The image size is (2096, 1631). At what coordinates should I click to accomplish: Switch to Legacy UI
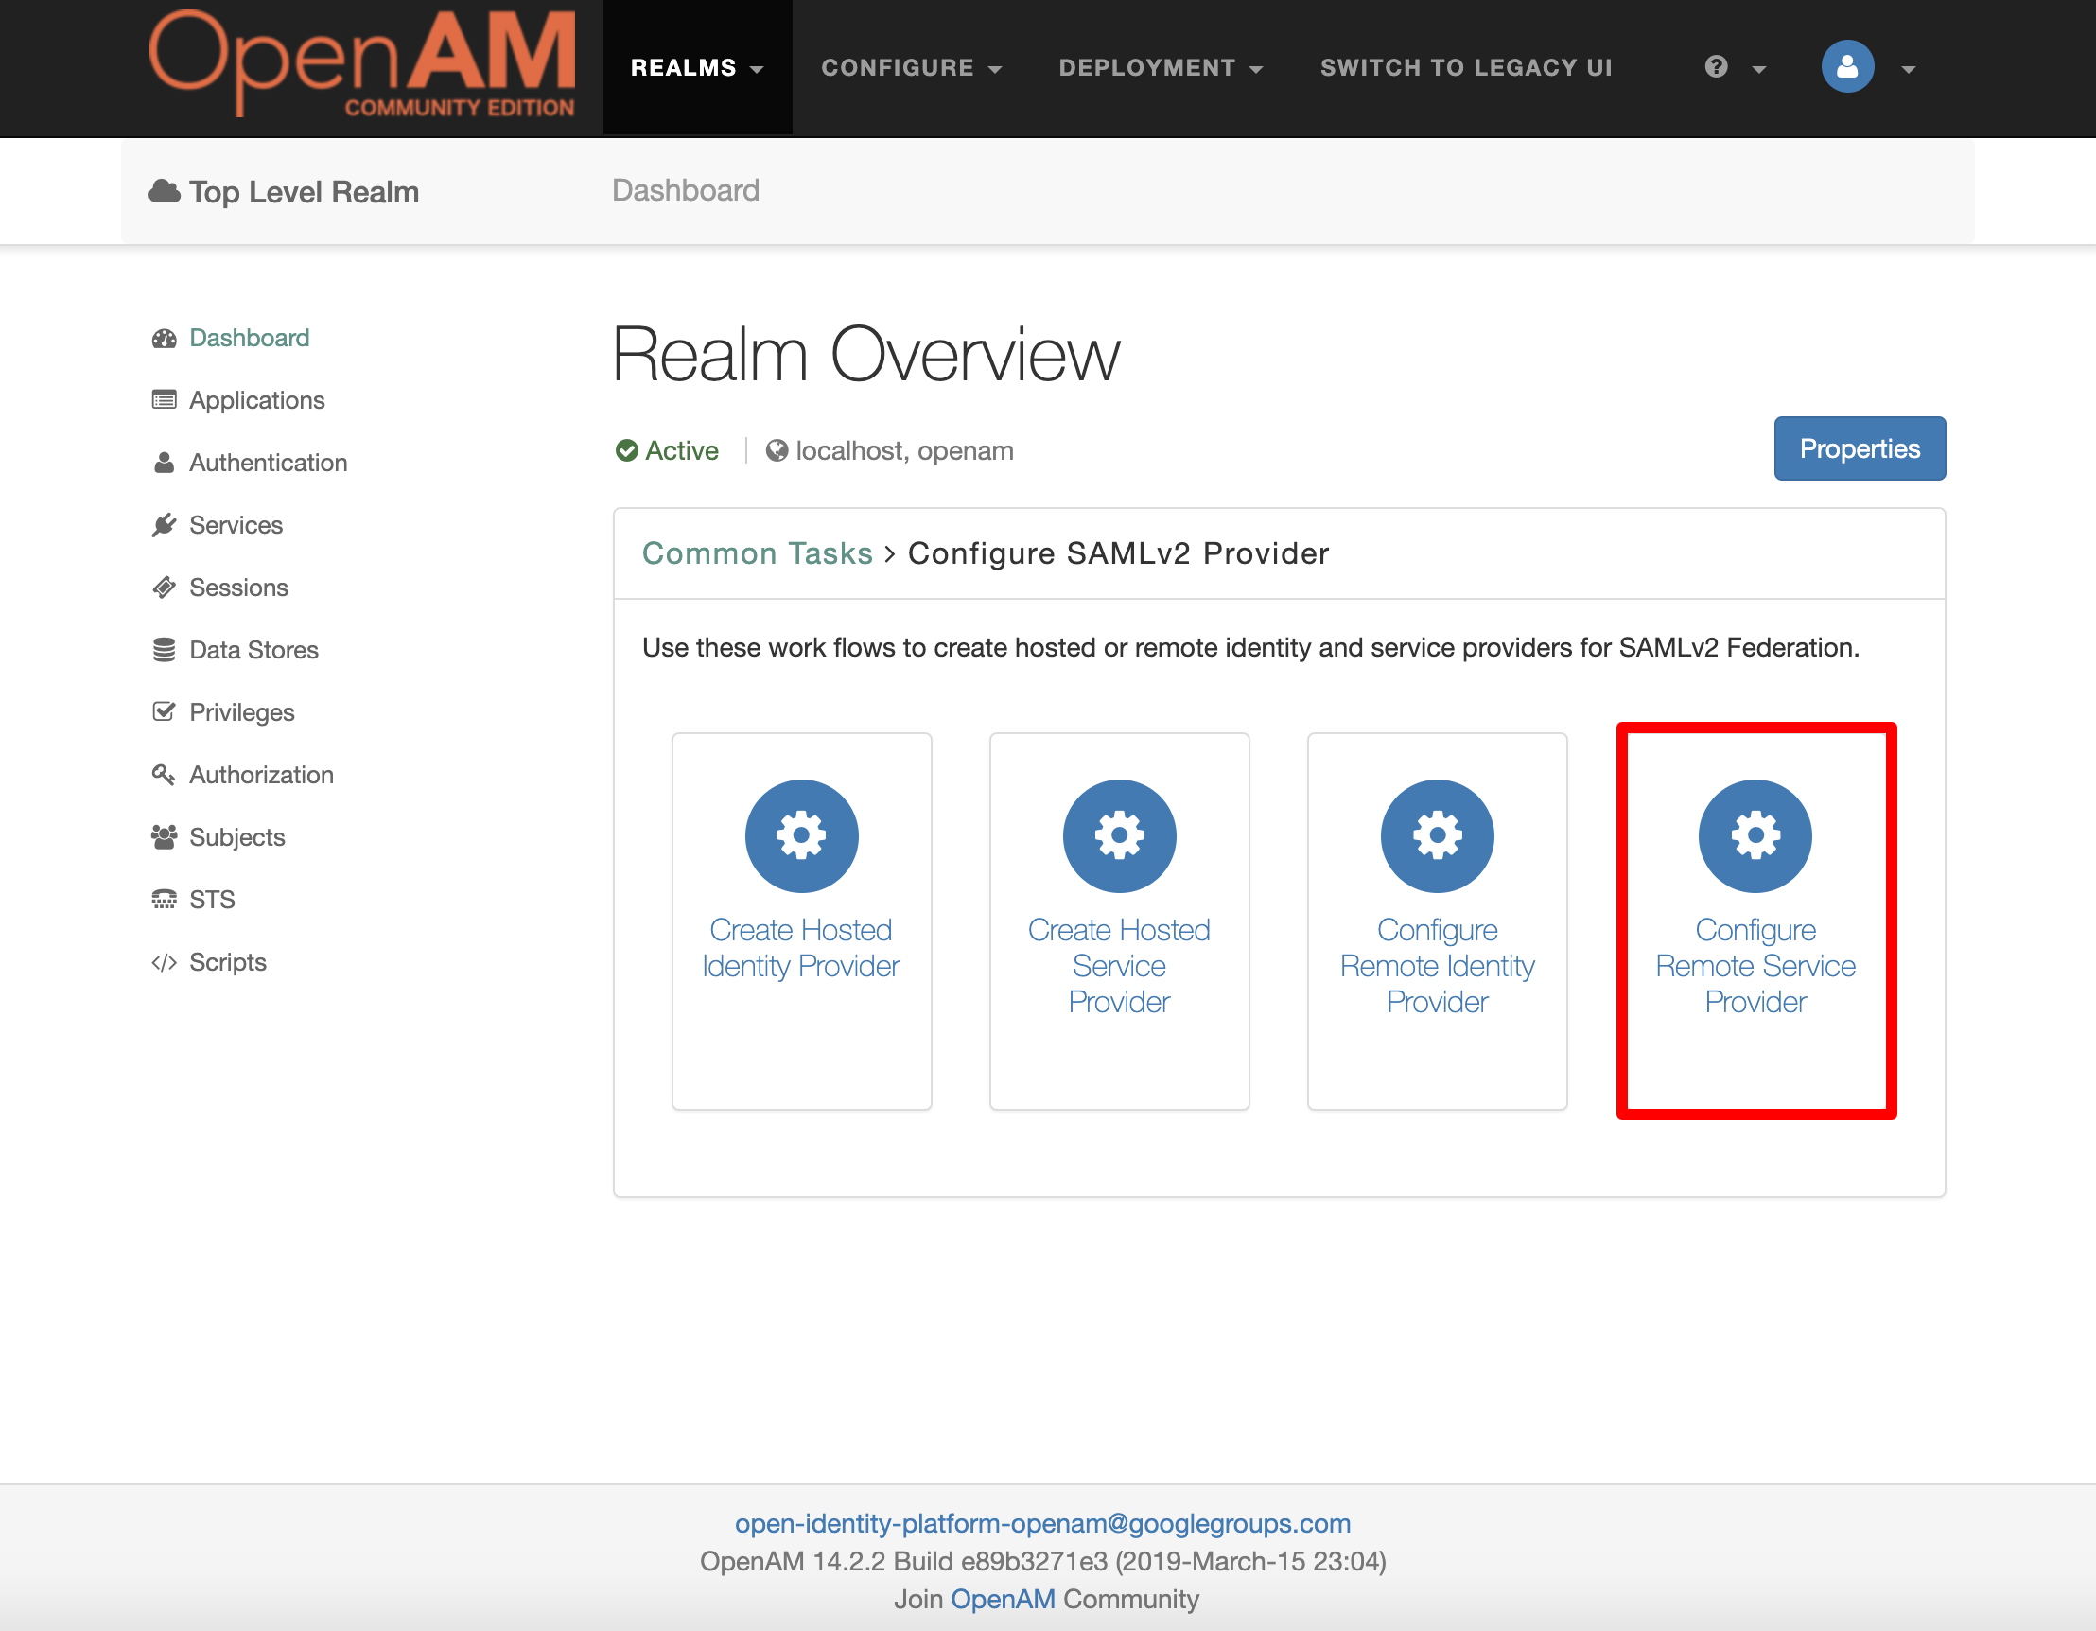pyautogui.click(x=1466, y=68)
